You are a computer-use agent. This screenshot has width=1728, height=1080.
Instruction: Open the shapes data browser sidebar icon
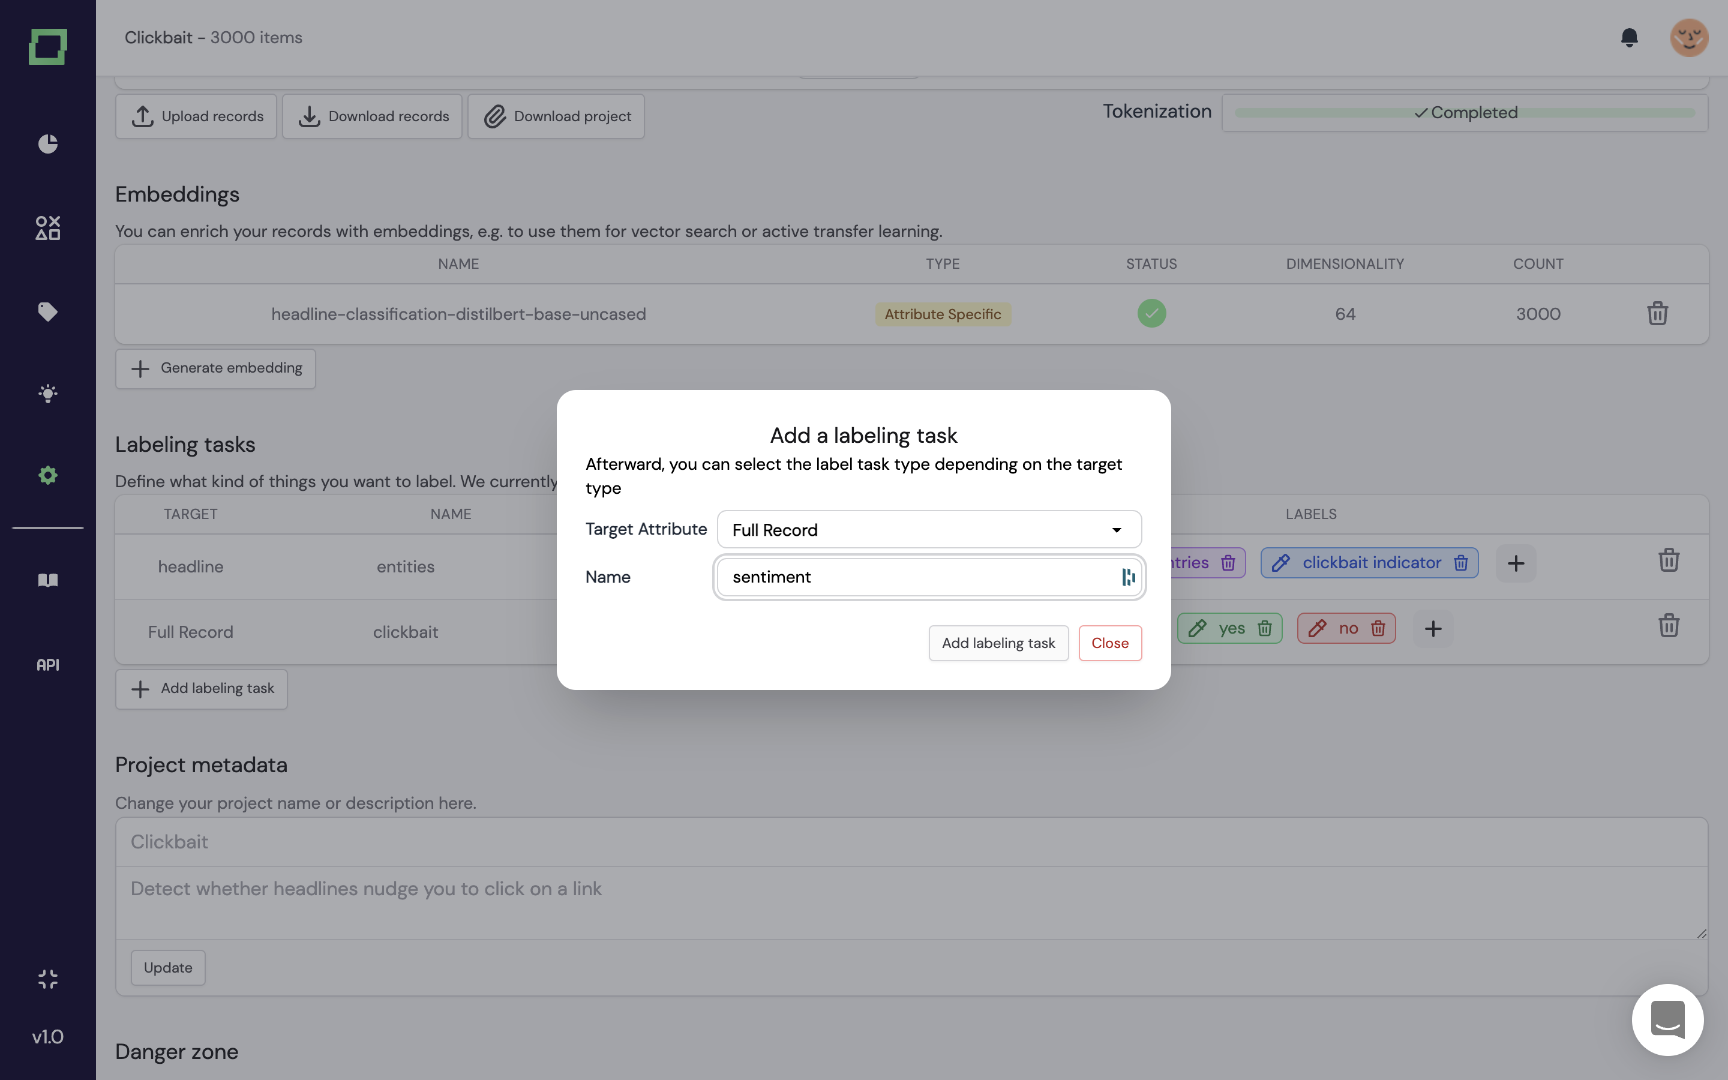(48, 228)
